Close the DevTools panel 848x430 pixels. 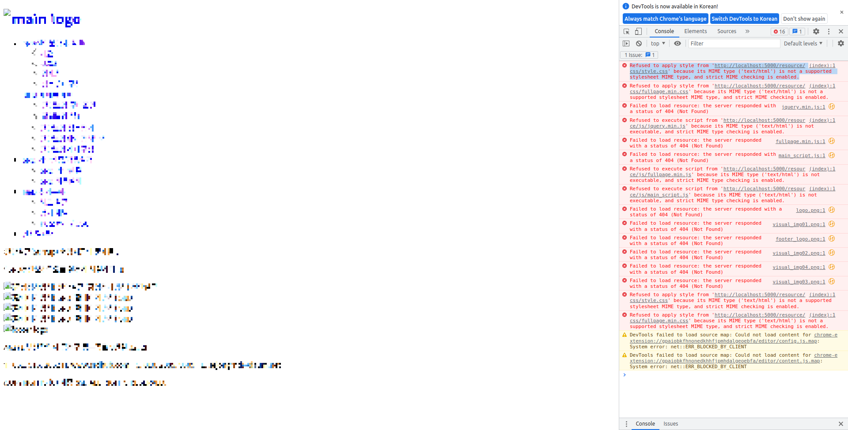point(841,31)
